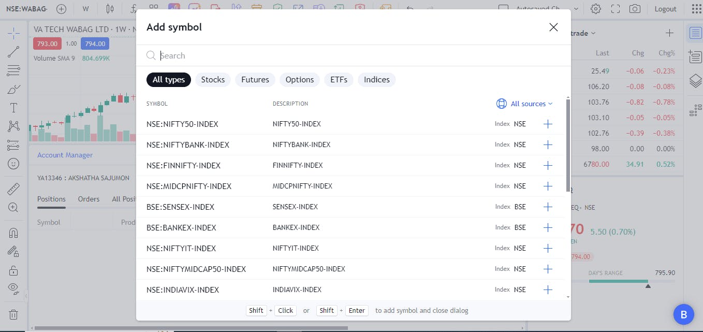Click the add symbol plus in watchlist header
The width and height of the screenshot is (703, 332).
(669, 33)
